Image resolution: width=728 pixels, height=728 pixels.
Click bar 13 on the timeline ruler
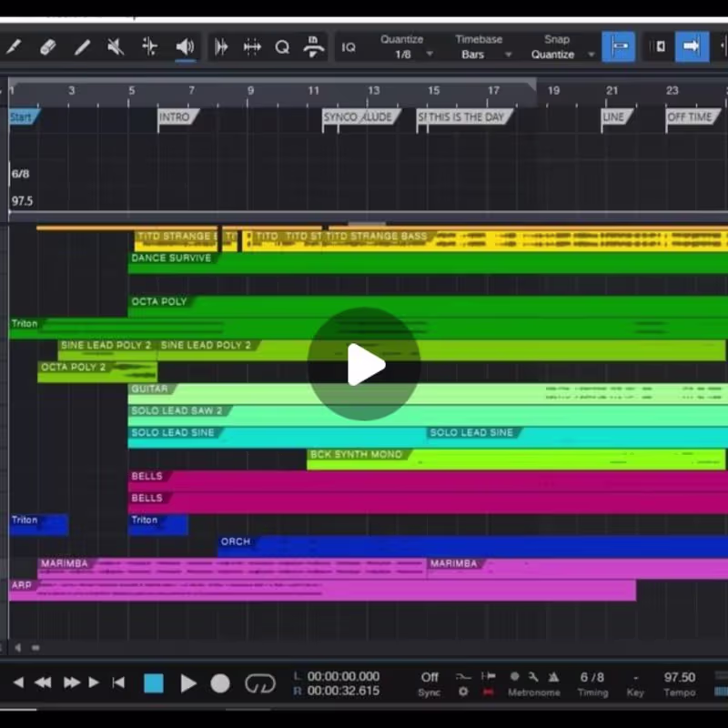coord(373,91)
